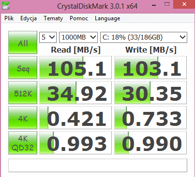Click the CrystalDiskMark app icon in title bar

(x=6, y=6)
